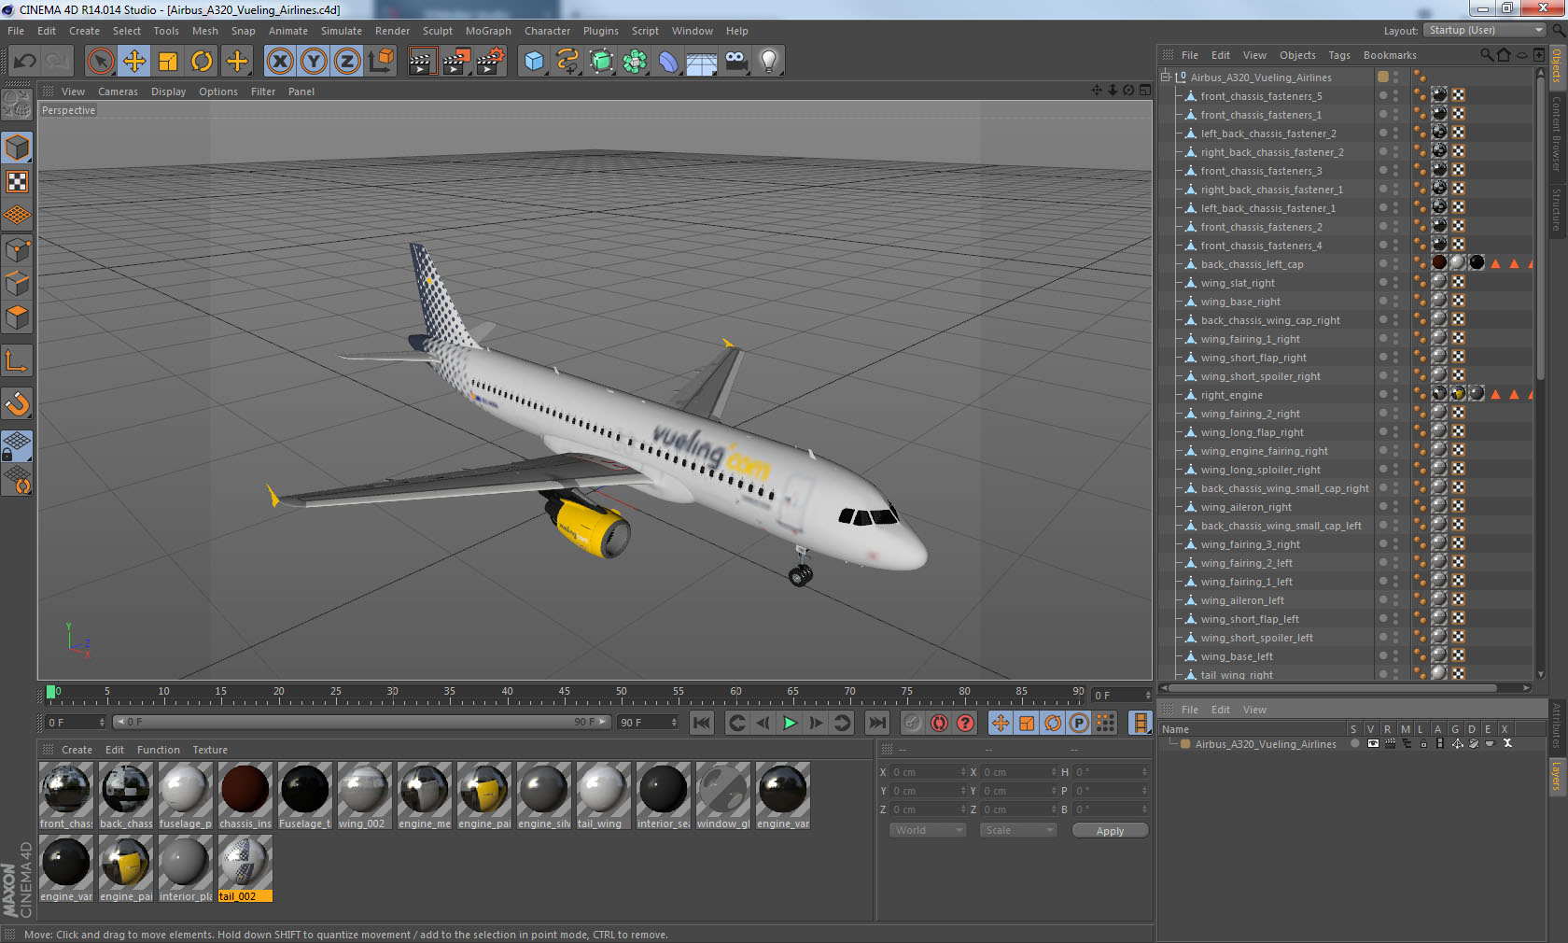
Task: Open Layout Startup dropdown
Action: coord(1486,30)
